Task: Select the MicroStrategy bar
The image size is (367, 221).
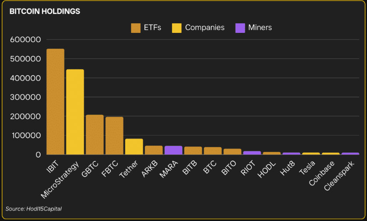Action: pyautogui.click(x=75, y=112)
